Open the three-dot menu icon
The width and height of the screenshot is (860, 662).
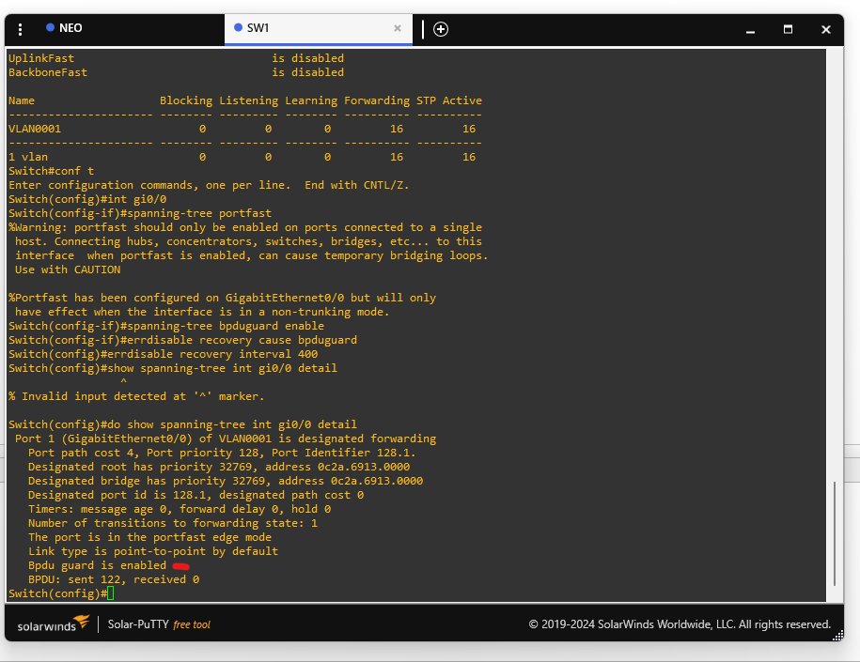21,30
